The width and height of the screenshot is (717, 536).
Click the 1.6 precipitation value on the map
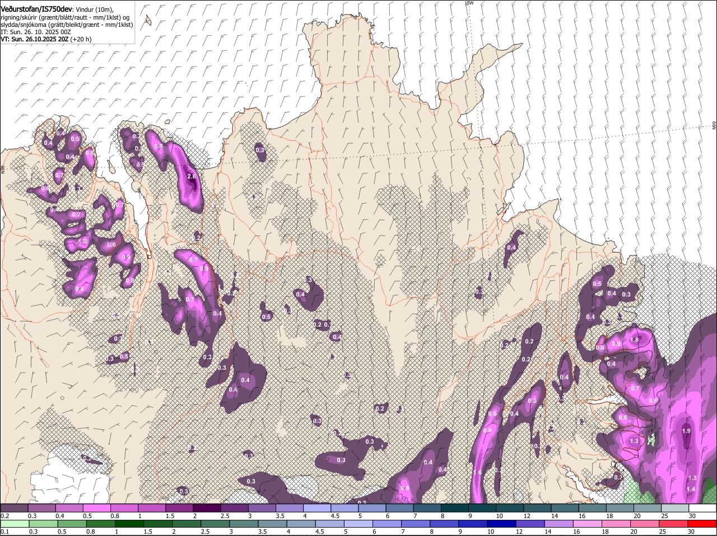coord(477,473)
